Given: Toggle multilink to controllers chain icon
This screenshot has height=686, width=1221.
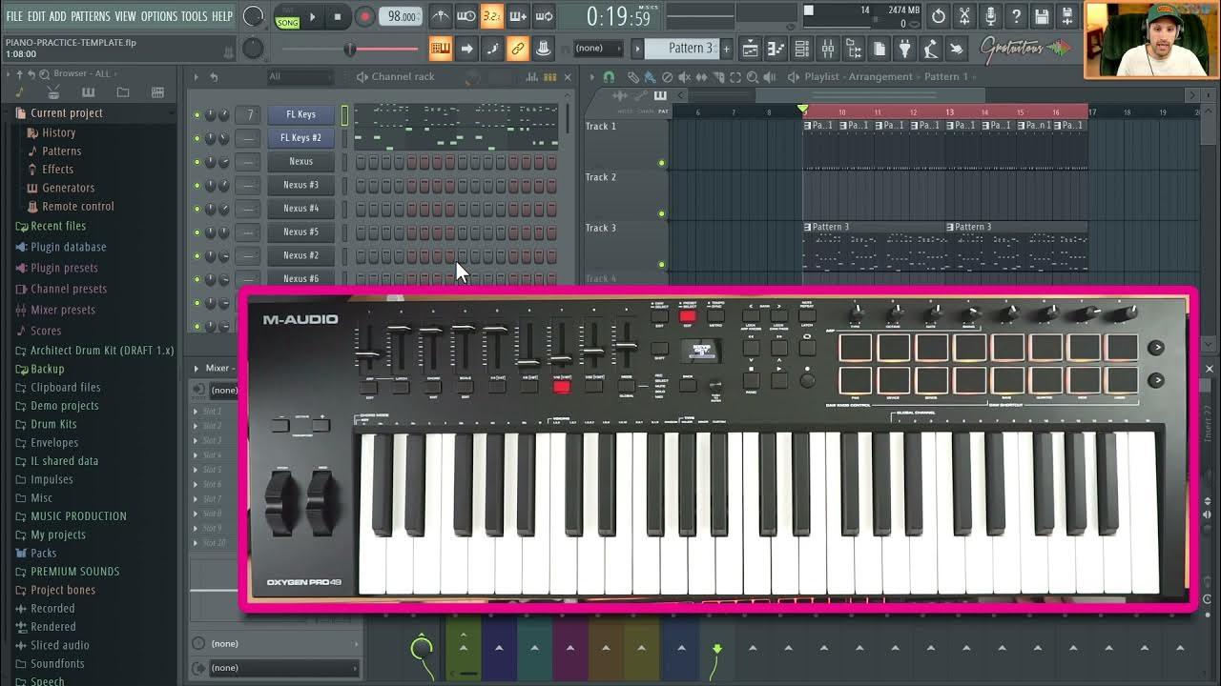Looking at the screenshot, I should coord(517,49).
